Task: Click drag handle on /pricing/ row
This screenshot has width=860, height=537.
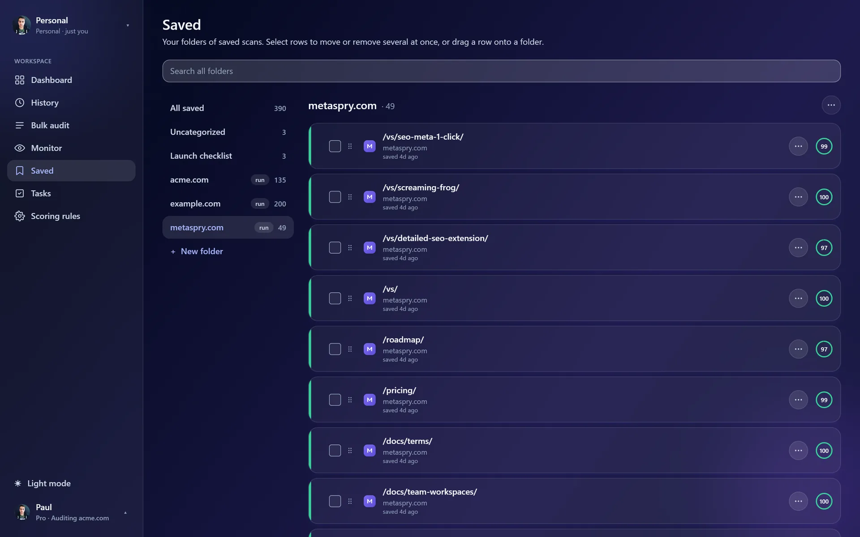Action: [350, 400]
